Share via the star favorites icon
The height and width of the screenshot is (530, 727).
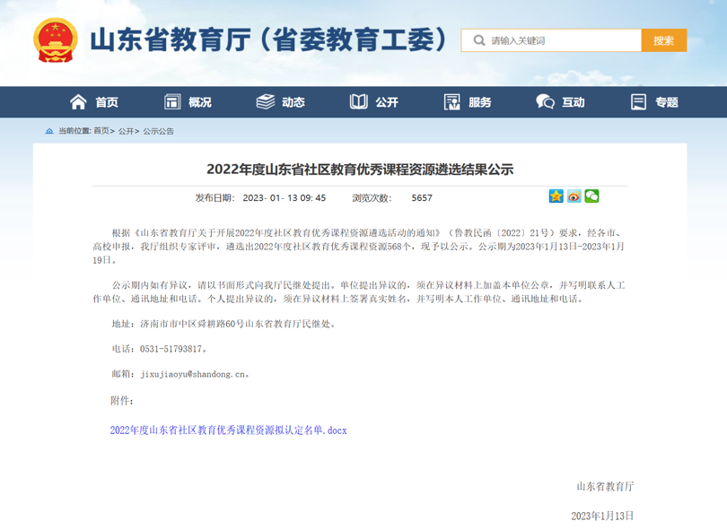tap(556, 196)
